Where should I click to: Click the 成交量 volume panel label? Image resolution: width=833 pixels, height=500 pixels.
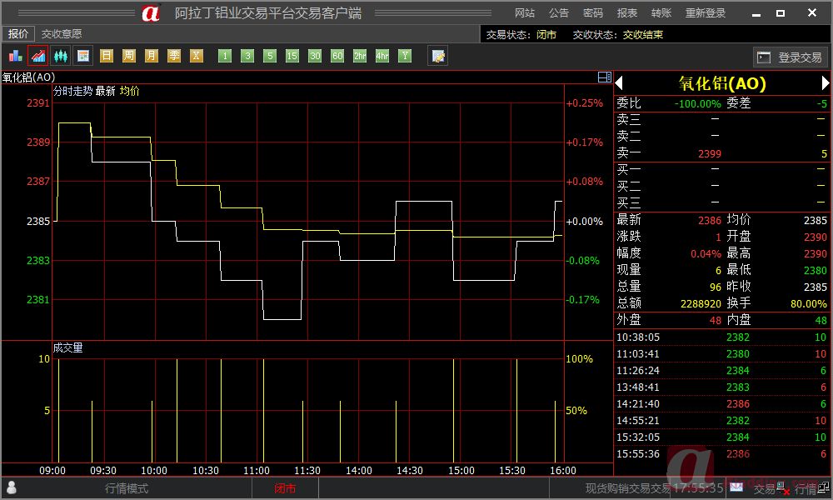point(68,348)
